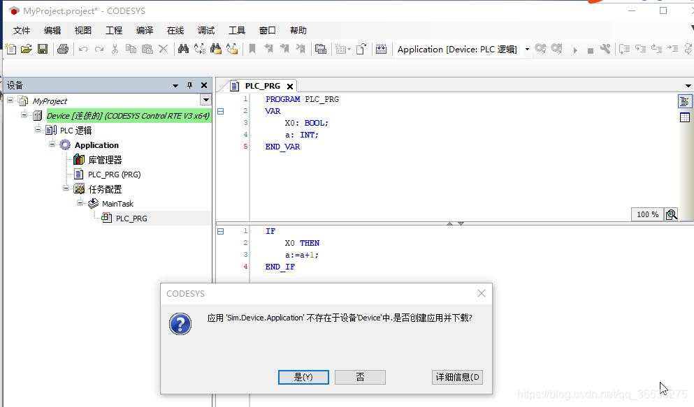Open the 调试 menu
694x407 pixels.
tap(205, 30)
